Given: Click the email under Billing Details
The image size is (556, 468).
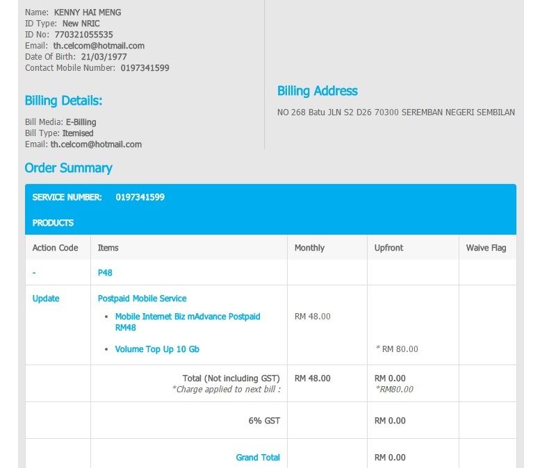Looking at the screenshot, I should tap(95, 144).
